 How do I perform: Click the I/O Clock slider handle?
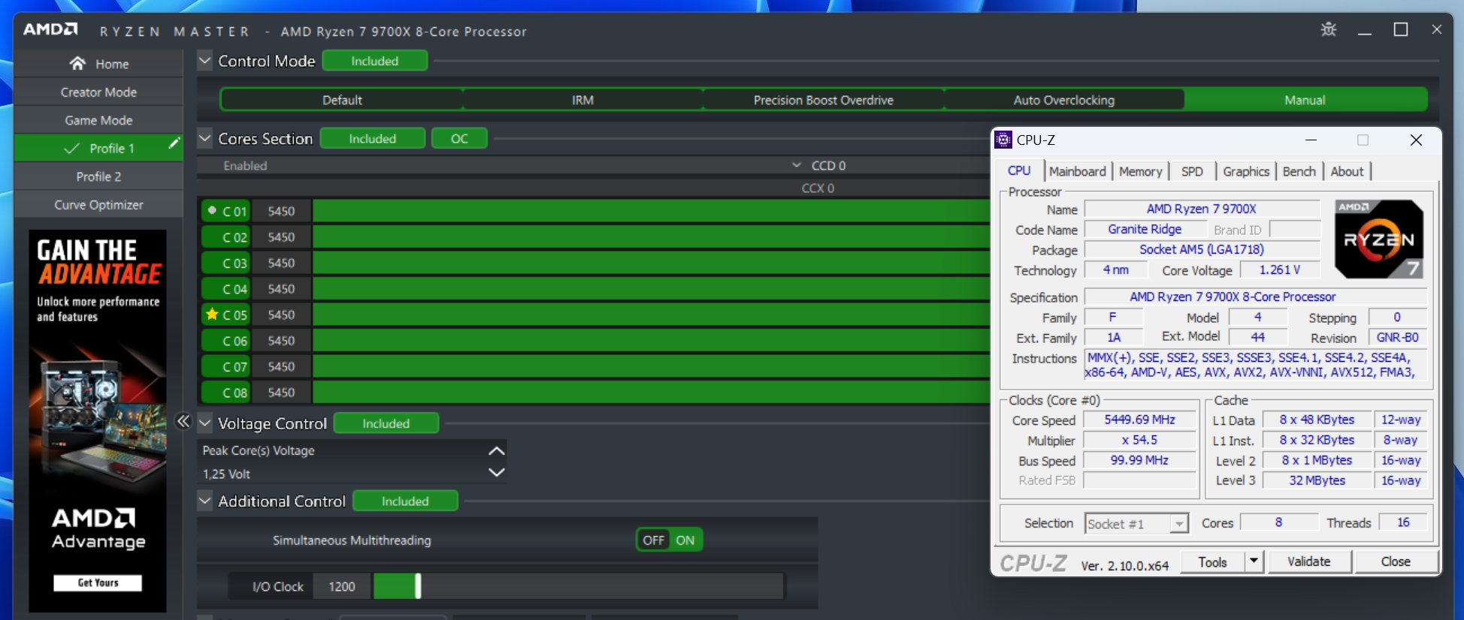pyautogui.click(x=418, y=586)
